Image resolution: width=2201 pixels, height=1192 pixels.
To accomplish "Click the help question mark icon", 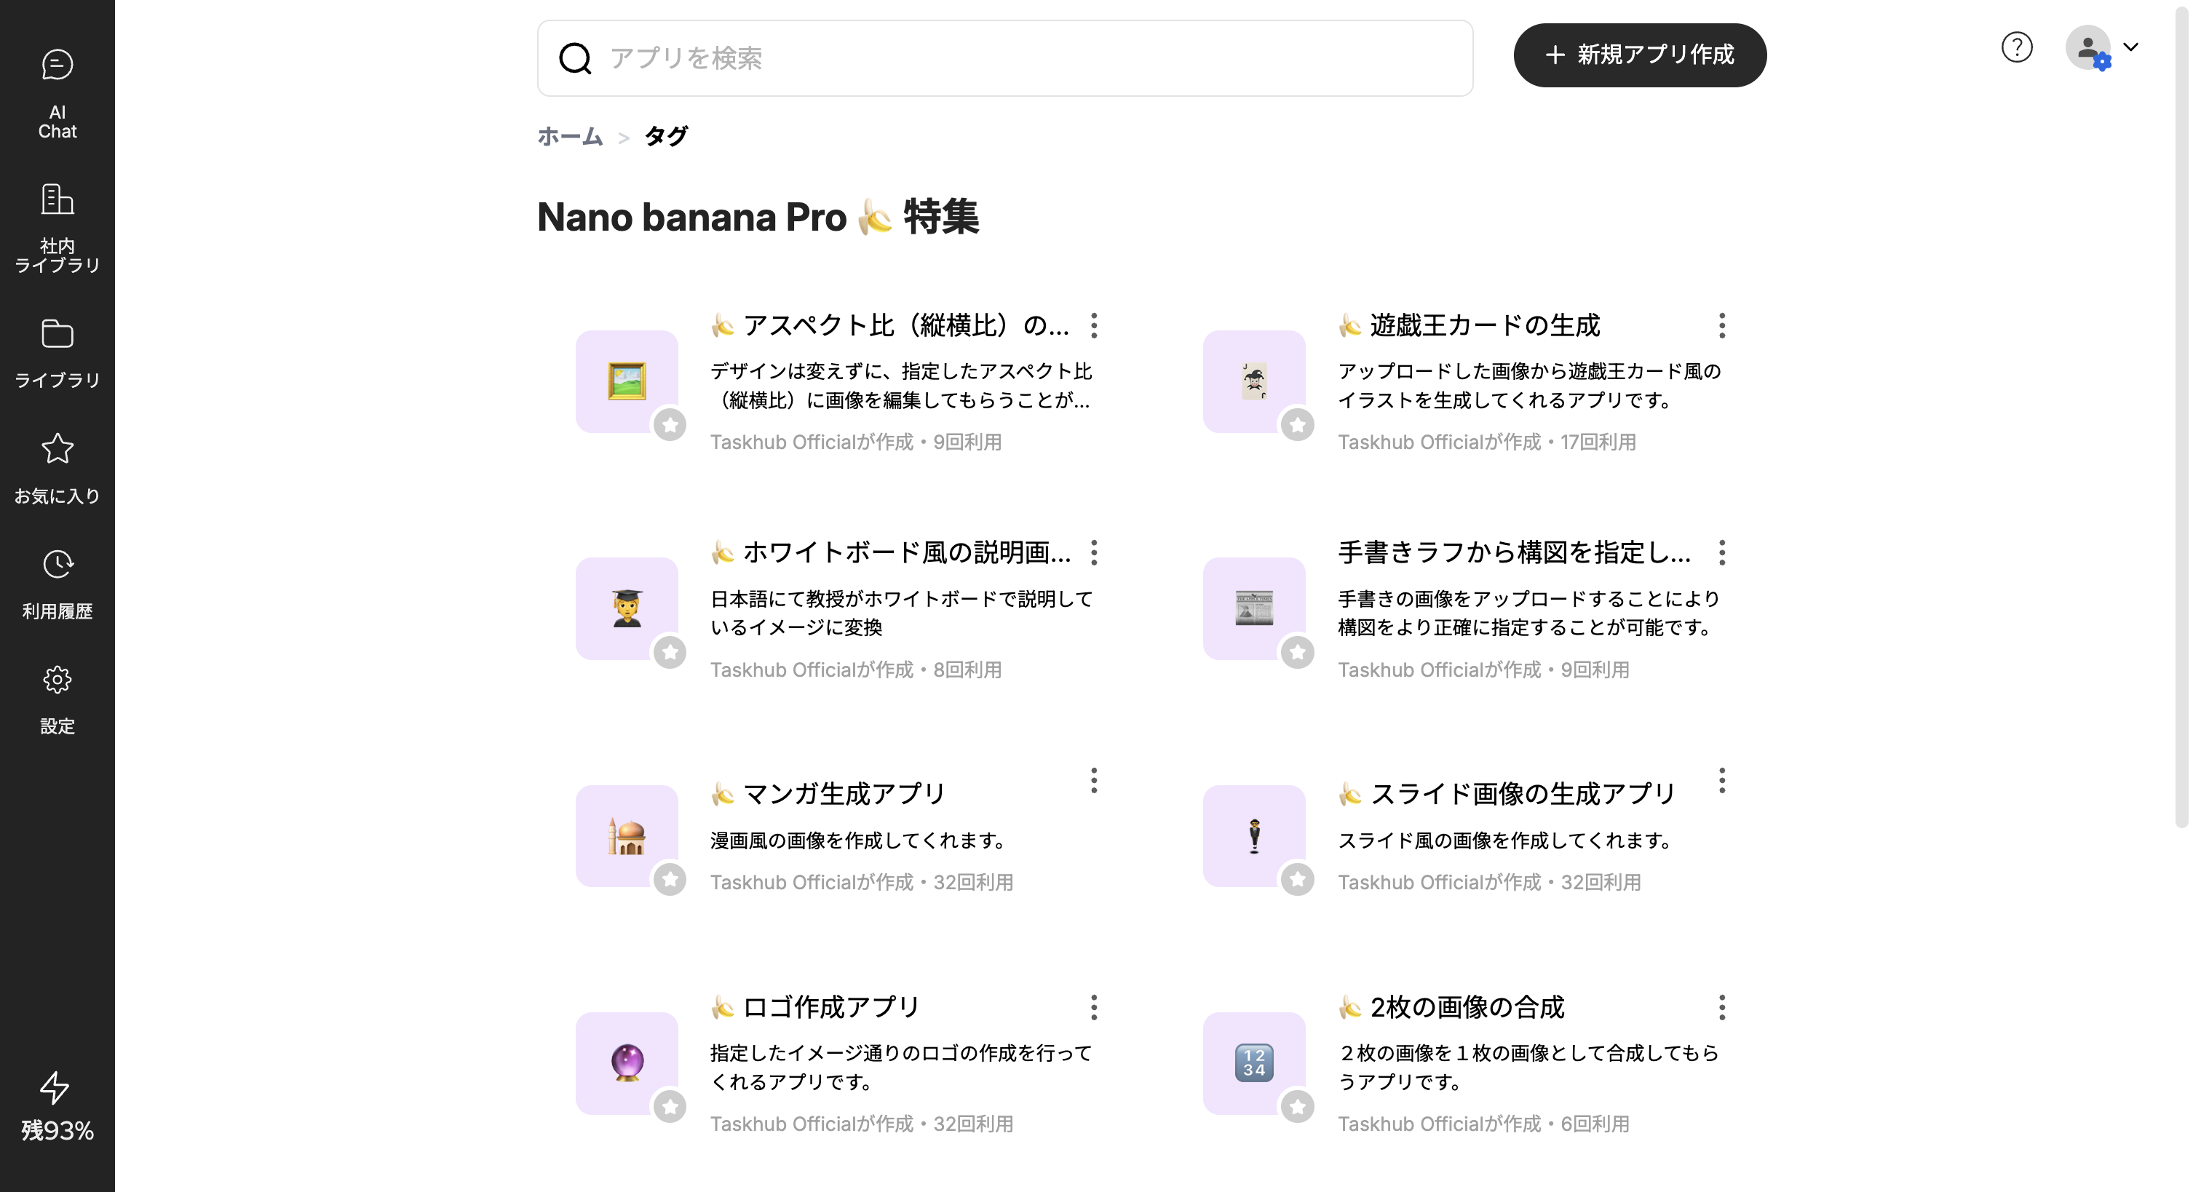I will pyautogui.click(x=2016, y=47).
